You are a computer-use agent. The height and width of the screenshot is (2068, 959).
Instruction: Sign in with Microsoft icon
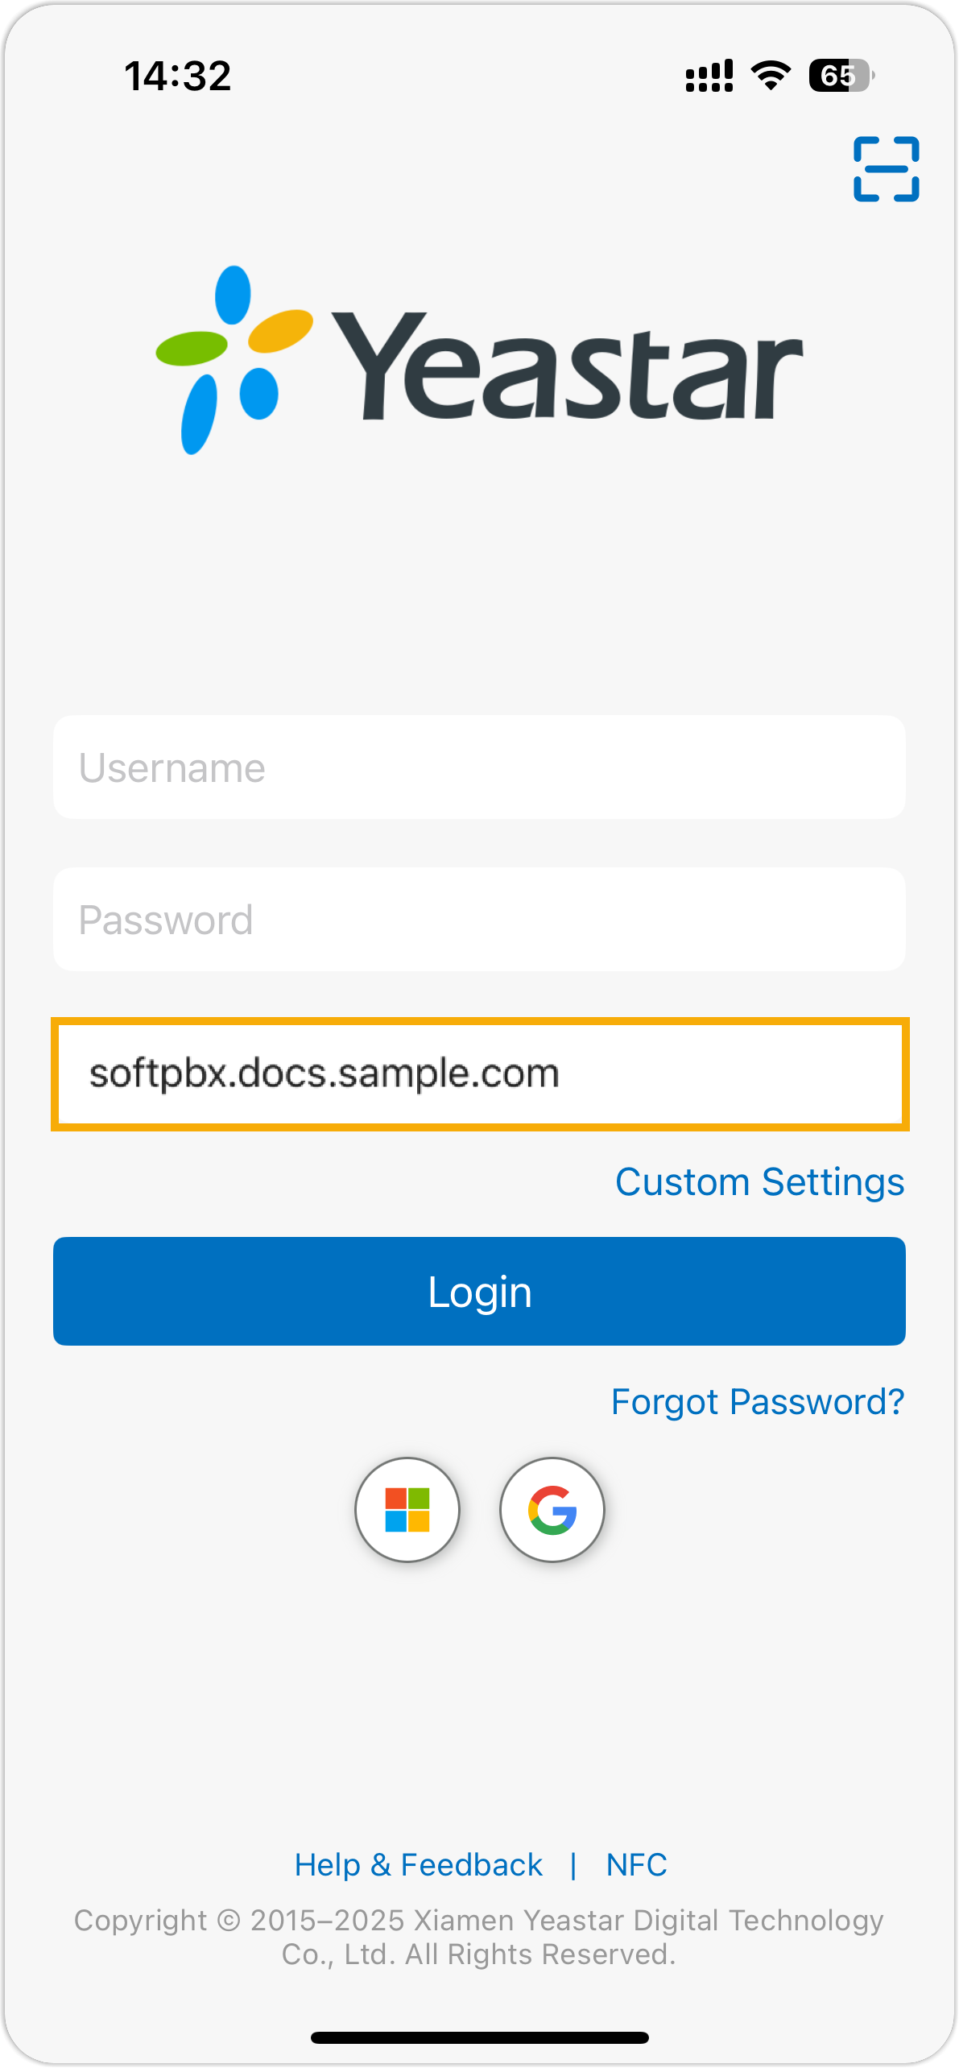click(407, 1509)
